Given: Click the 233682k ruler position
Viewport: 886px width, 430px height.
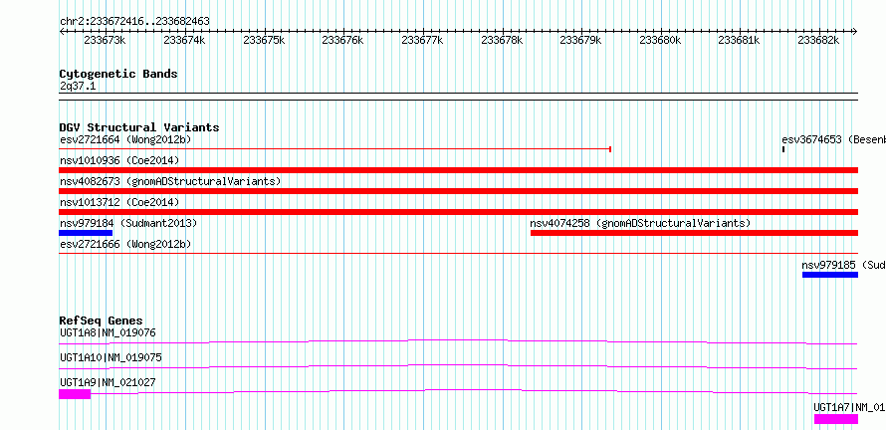Looking at the screenshot, I should tap(818, 41).
